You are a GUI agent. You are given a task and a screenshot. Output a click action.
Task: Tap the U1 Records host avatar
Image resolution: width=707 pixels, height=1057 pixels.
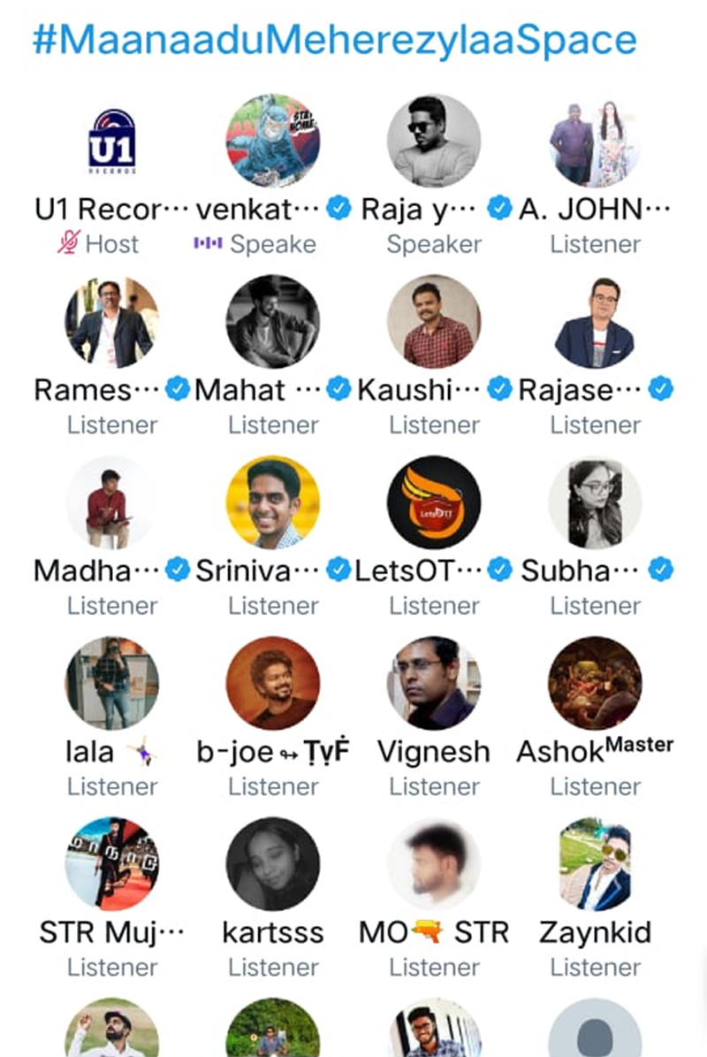[111, 141]
